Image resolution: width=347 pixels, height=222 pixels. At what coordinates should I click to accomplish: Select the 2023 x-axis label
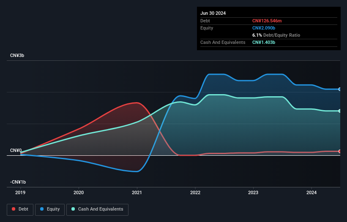[x=253, y=192]
